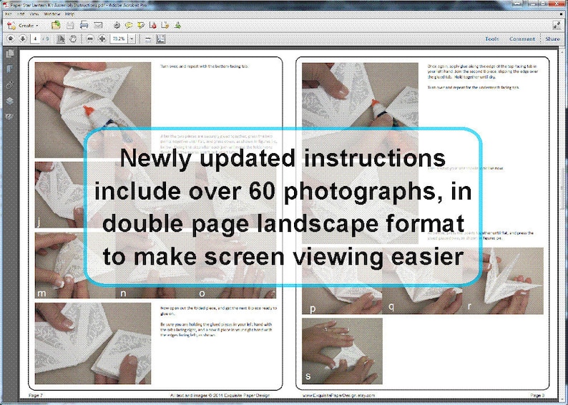Click the red page toolbar icon
This screenshot has width=568, height=405.
pos(153,25)
